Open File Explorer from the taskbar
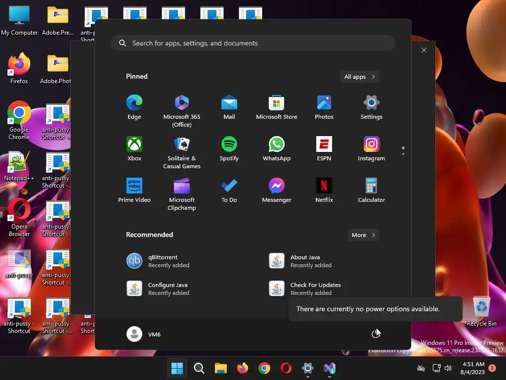 tap(221, 368)
